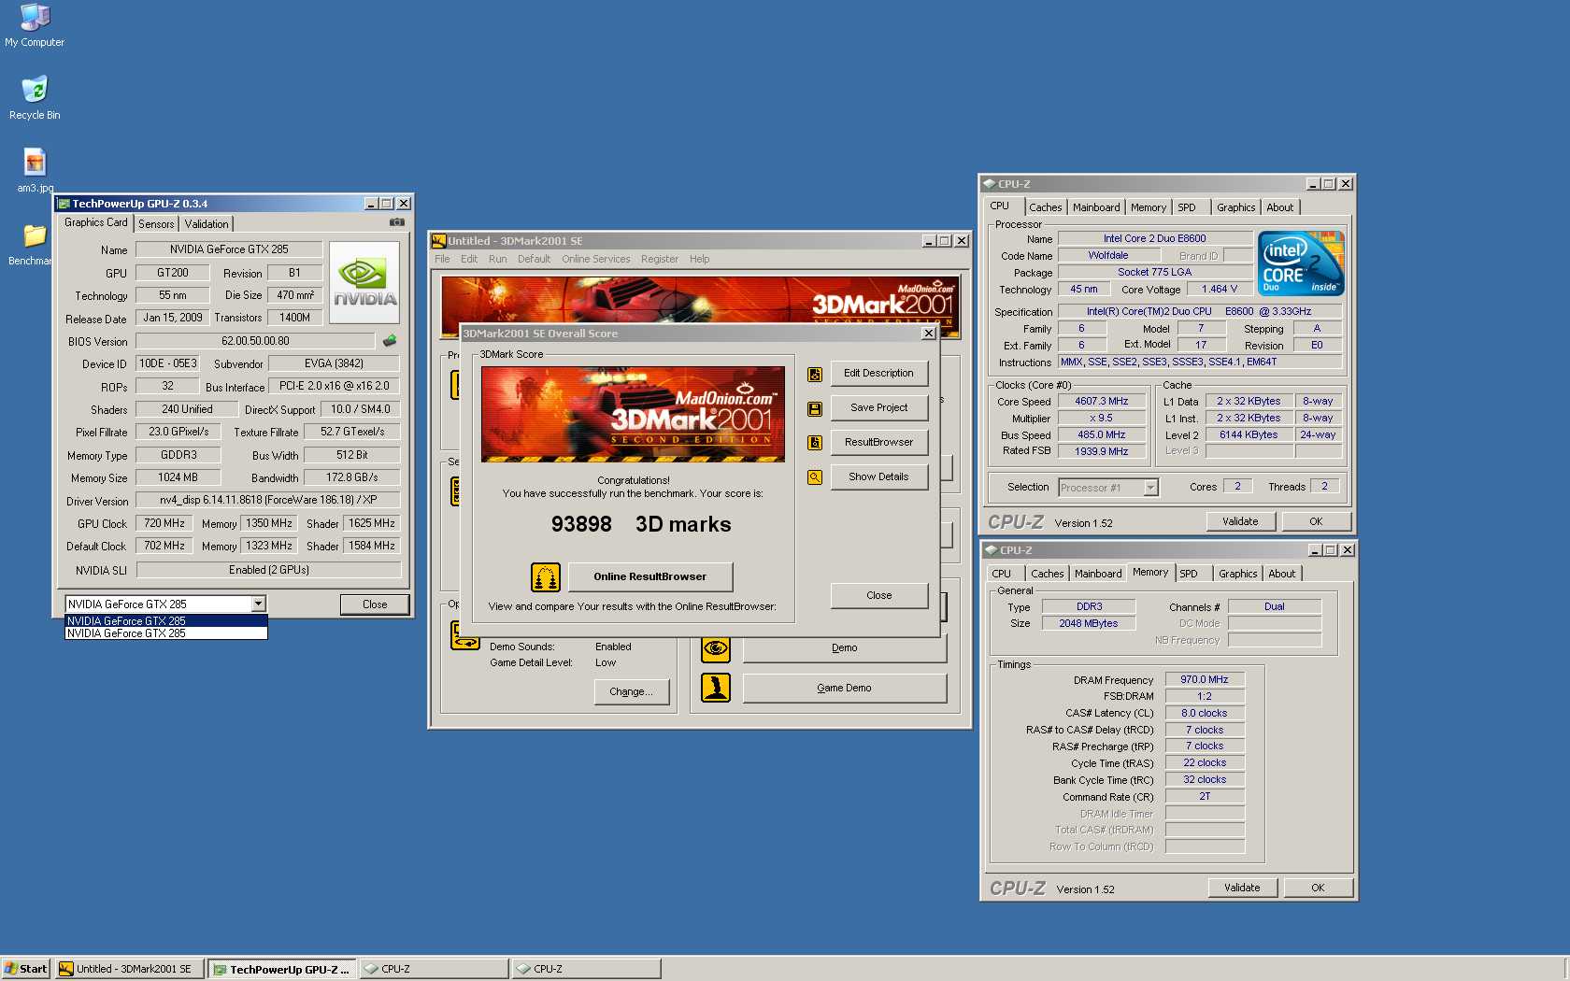Screen dimensions: 1570x981
Task: Click the NVIDIA SLI field Enabled (2 GPUs)
Action: pyautogui.click(x=268, y=570)
